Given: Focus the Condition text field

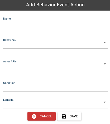Looking at the screenshot, I should pos(55,88).
